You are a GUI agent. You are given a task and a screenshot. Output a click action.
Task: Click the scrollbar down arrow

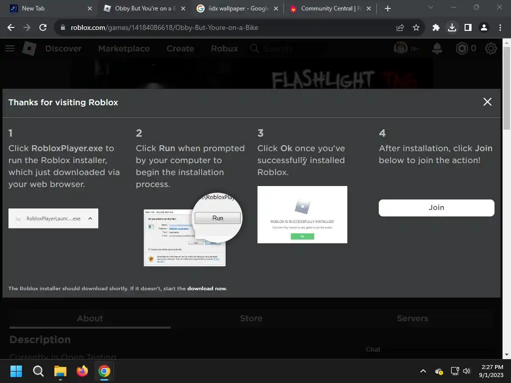pyautogui.click(x=507, y=355)
